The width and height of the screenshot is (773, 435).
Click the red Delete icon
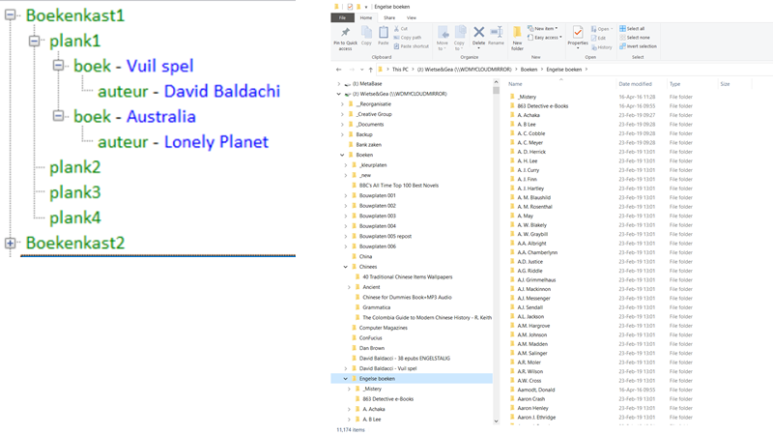tap(478, 34)
